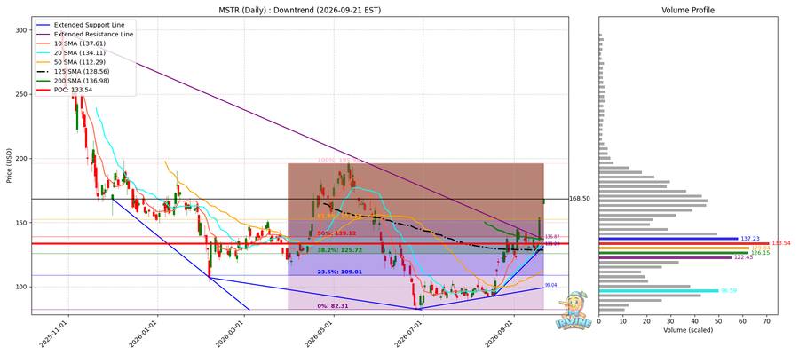Click the 2026-07-01 date tick label
Image resolution: width=799 pixels, height=355 pixels.
tap(409, 335)
